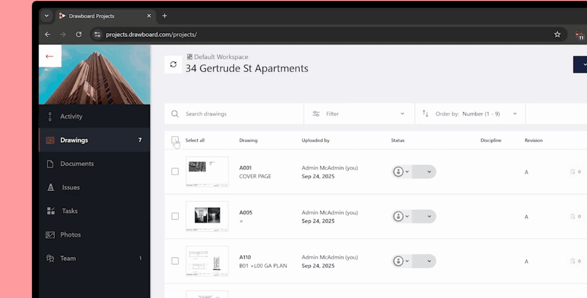Screen dimensions: 587x298
Task: Click the browser address bar URL
Action: (151, 34)
